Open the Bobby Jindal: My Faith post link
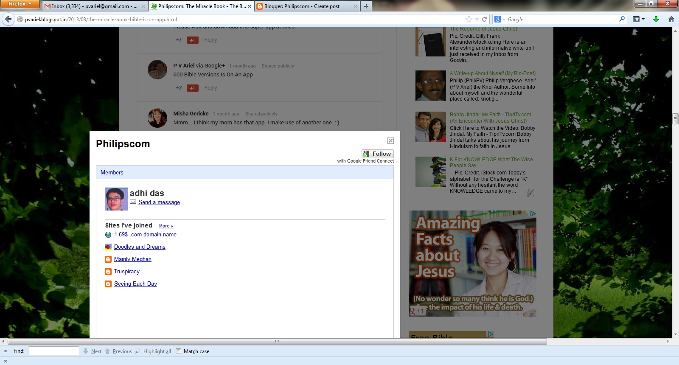Screen dimensions: 679x365 (x=491, y=118)
